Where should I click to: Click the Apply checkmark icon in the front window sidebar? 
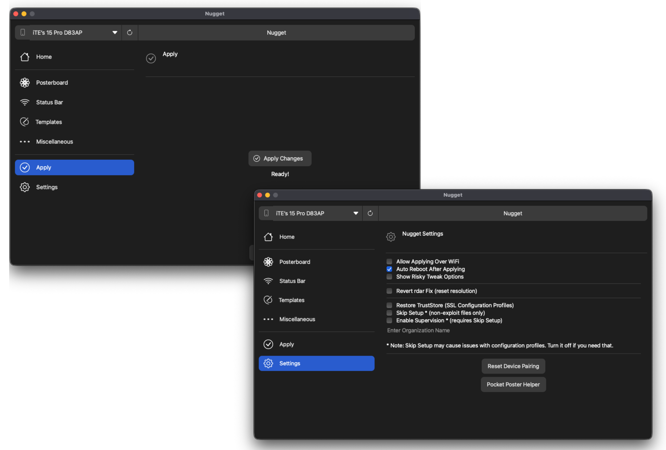tap(268, 344)
